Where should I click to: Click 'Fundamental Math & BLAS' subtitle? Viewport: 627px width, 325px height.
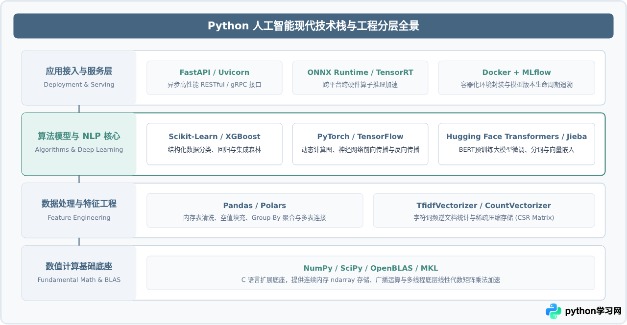pos(79,280)
